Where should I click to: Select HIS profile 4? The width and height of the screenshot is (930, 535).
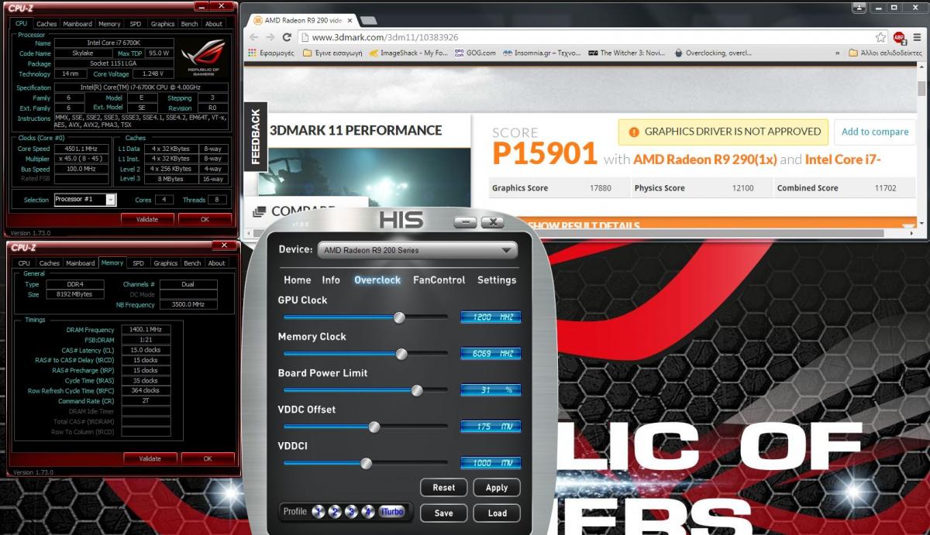pyautogui.click(x=369, y=512)
